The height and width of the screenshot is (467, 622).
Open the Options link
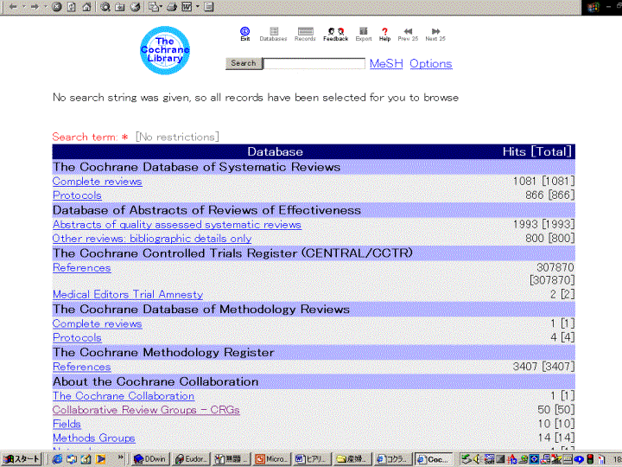[431, 63]
